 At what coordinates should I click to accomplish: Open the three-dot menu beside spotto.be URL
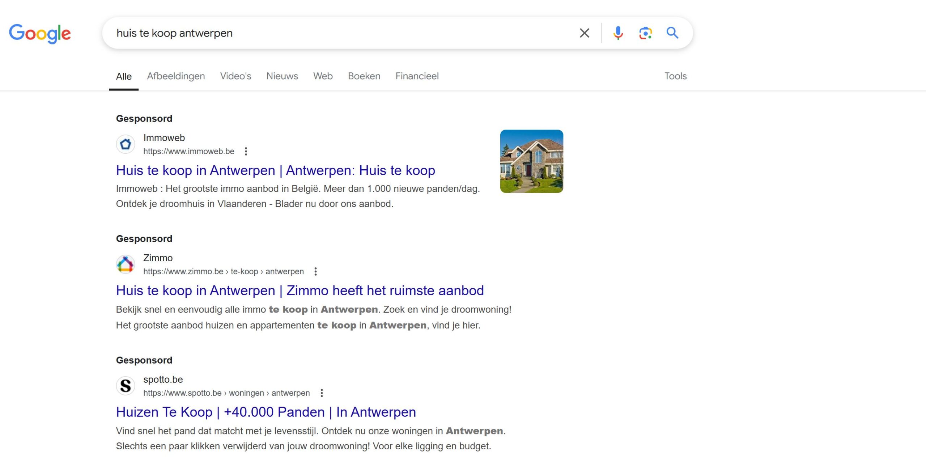pyautogui.click(x=322, y=393)
